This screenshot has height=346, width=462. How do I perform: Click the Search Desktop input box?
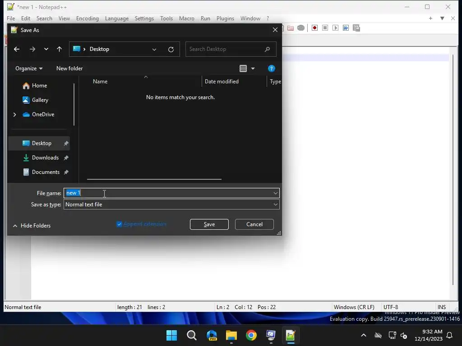231,49
